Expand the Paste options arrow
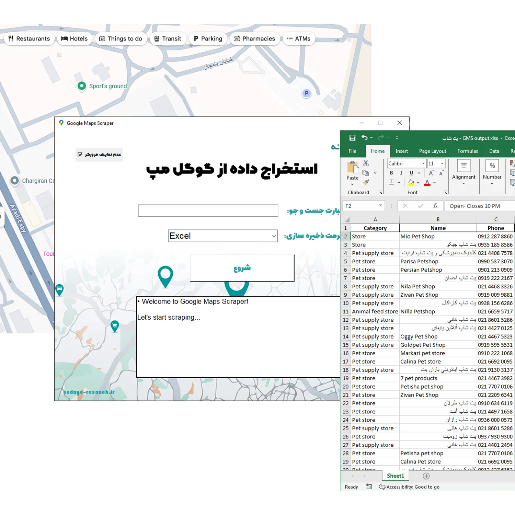This screenshot has height=515, width=515. [352, 184]
